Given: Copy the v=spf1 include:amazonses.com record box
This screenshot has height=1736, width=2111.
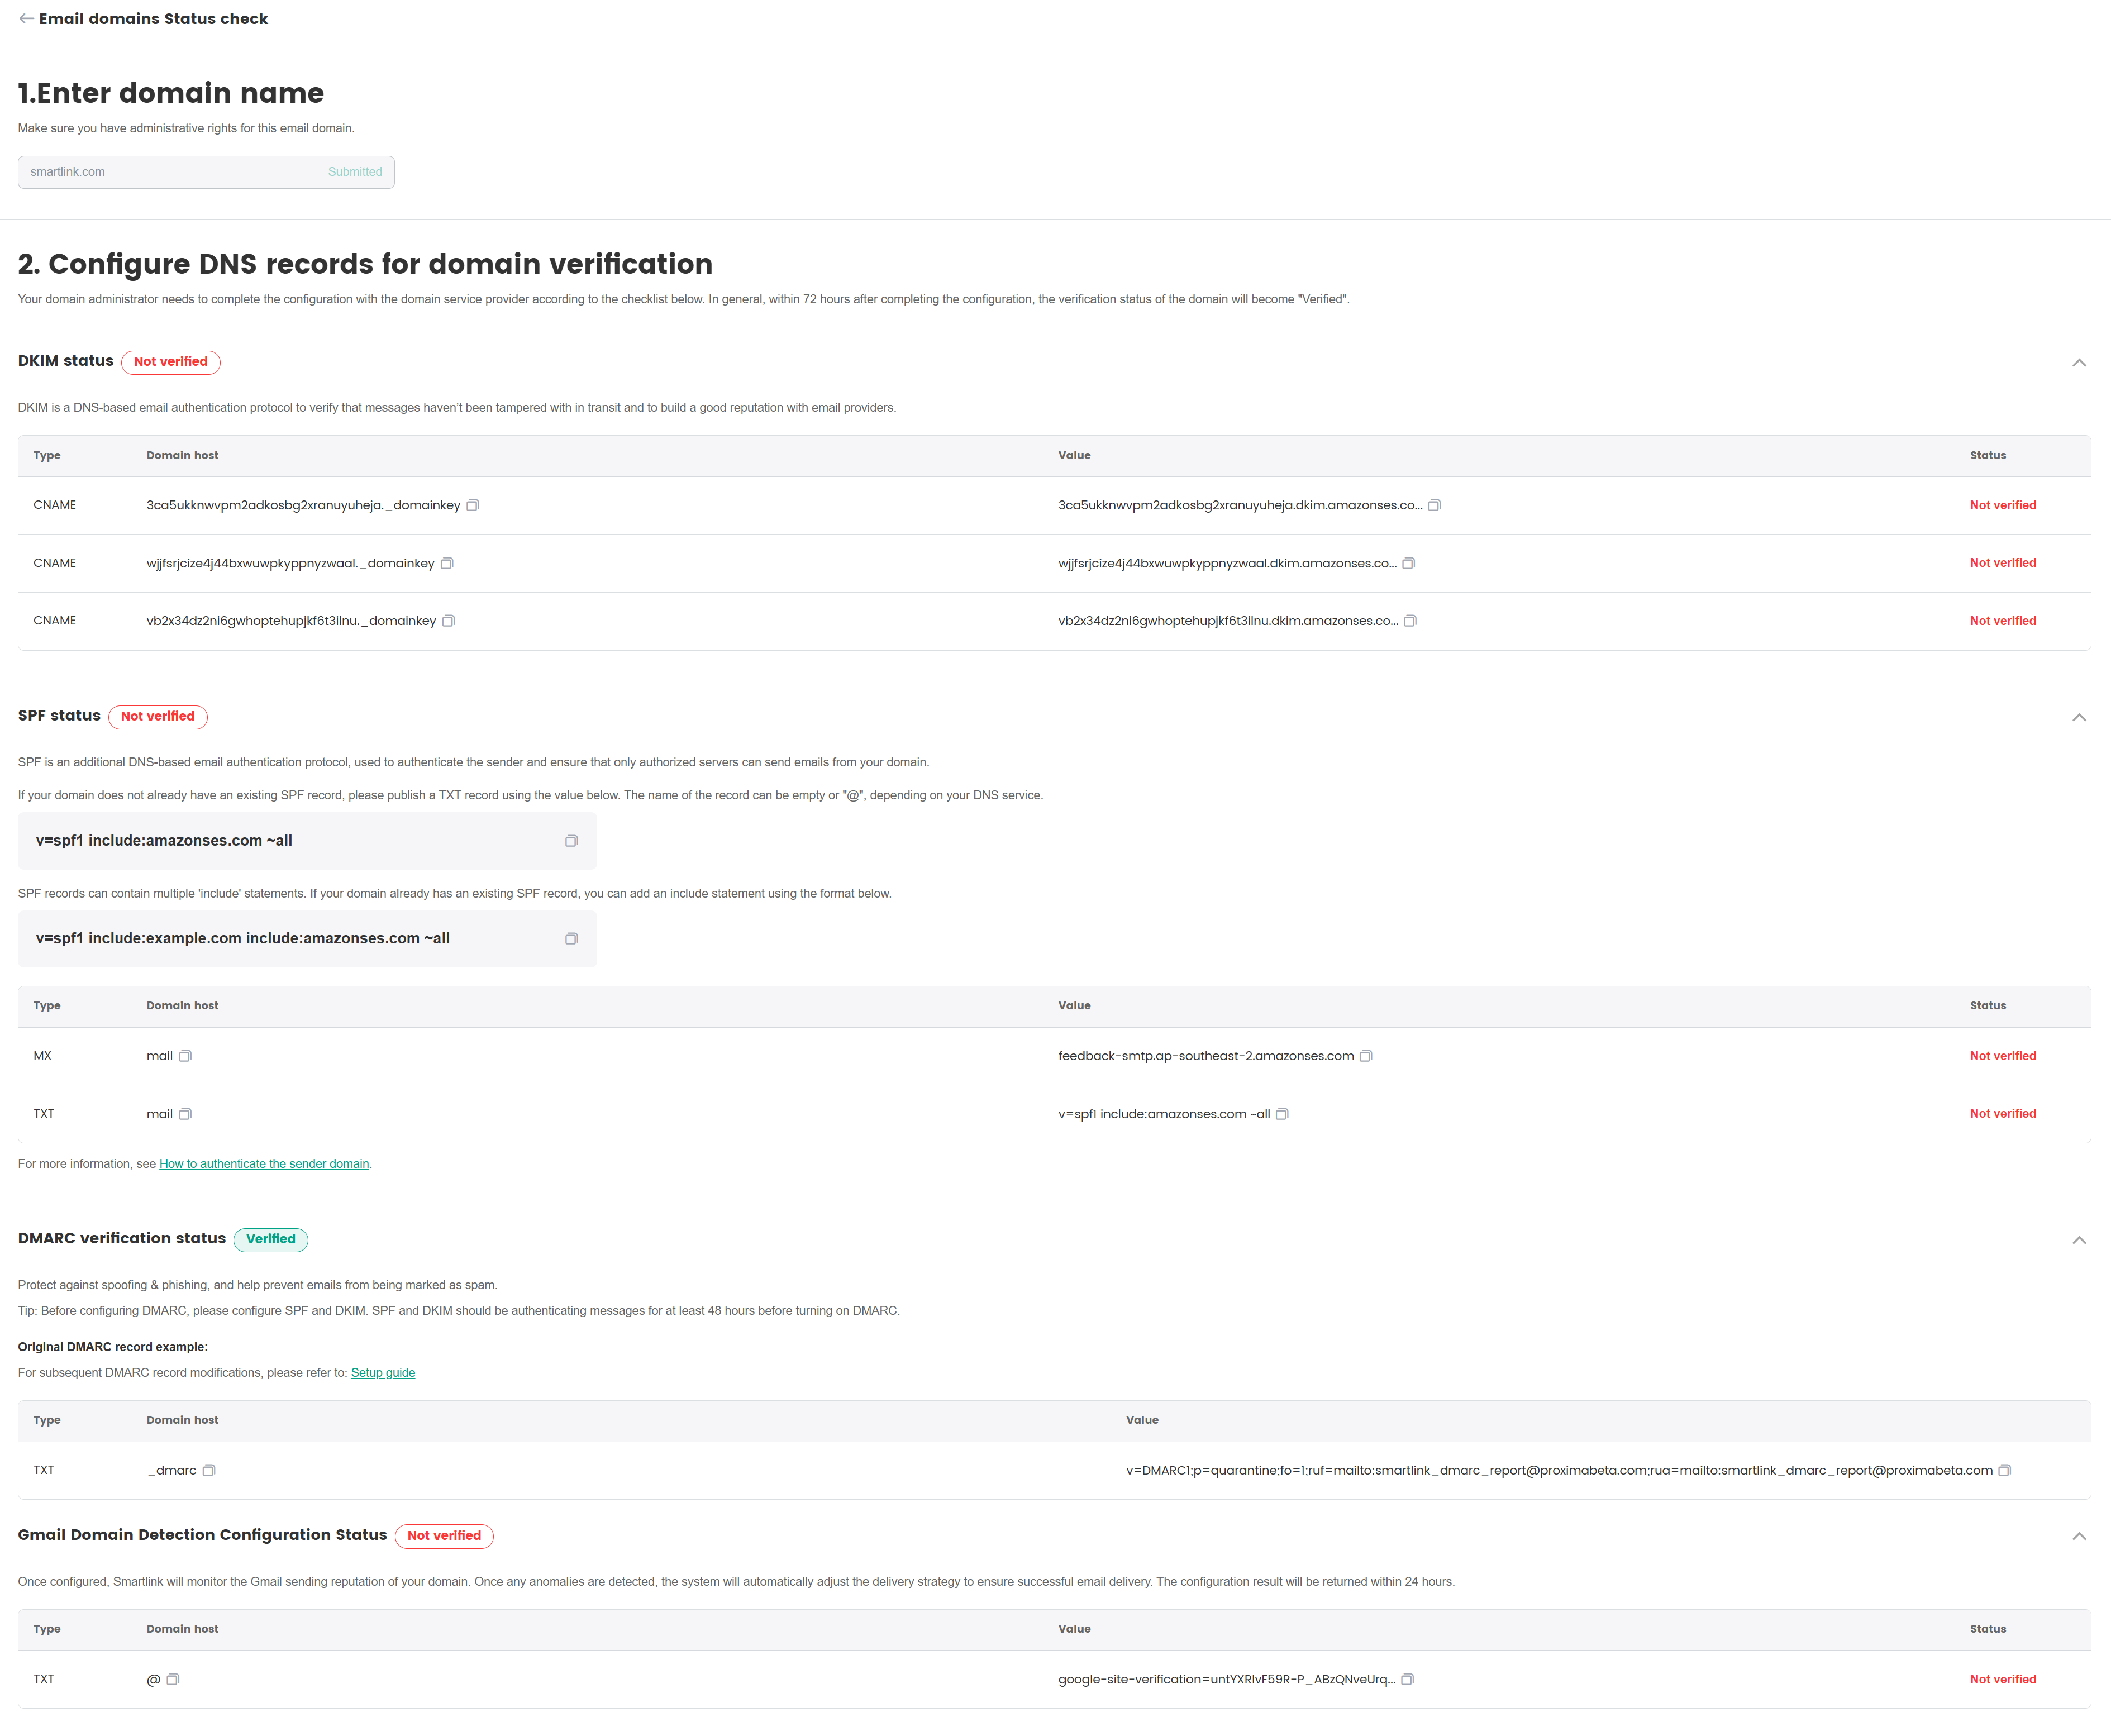Looking at the screenshot, I should tap(571, 842).
